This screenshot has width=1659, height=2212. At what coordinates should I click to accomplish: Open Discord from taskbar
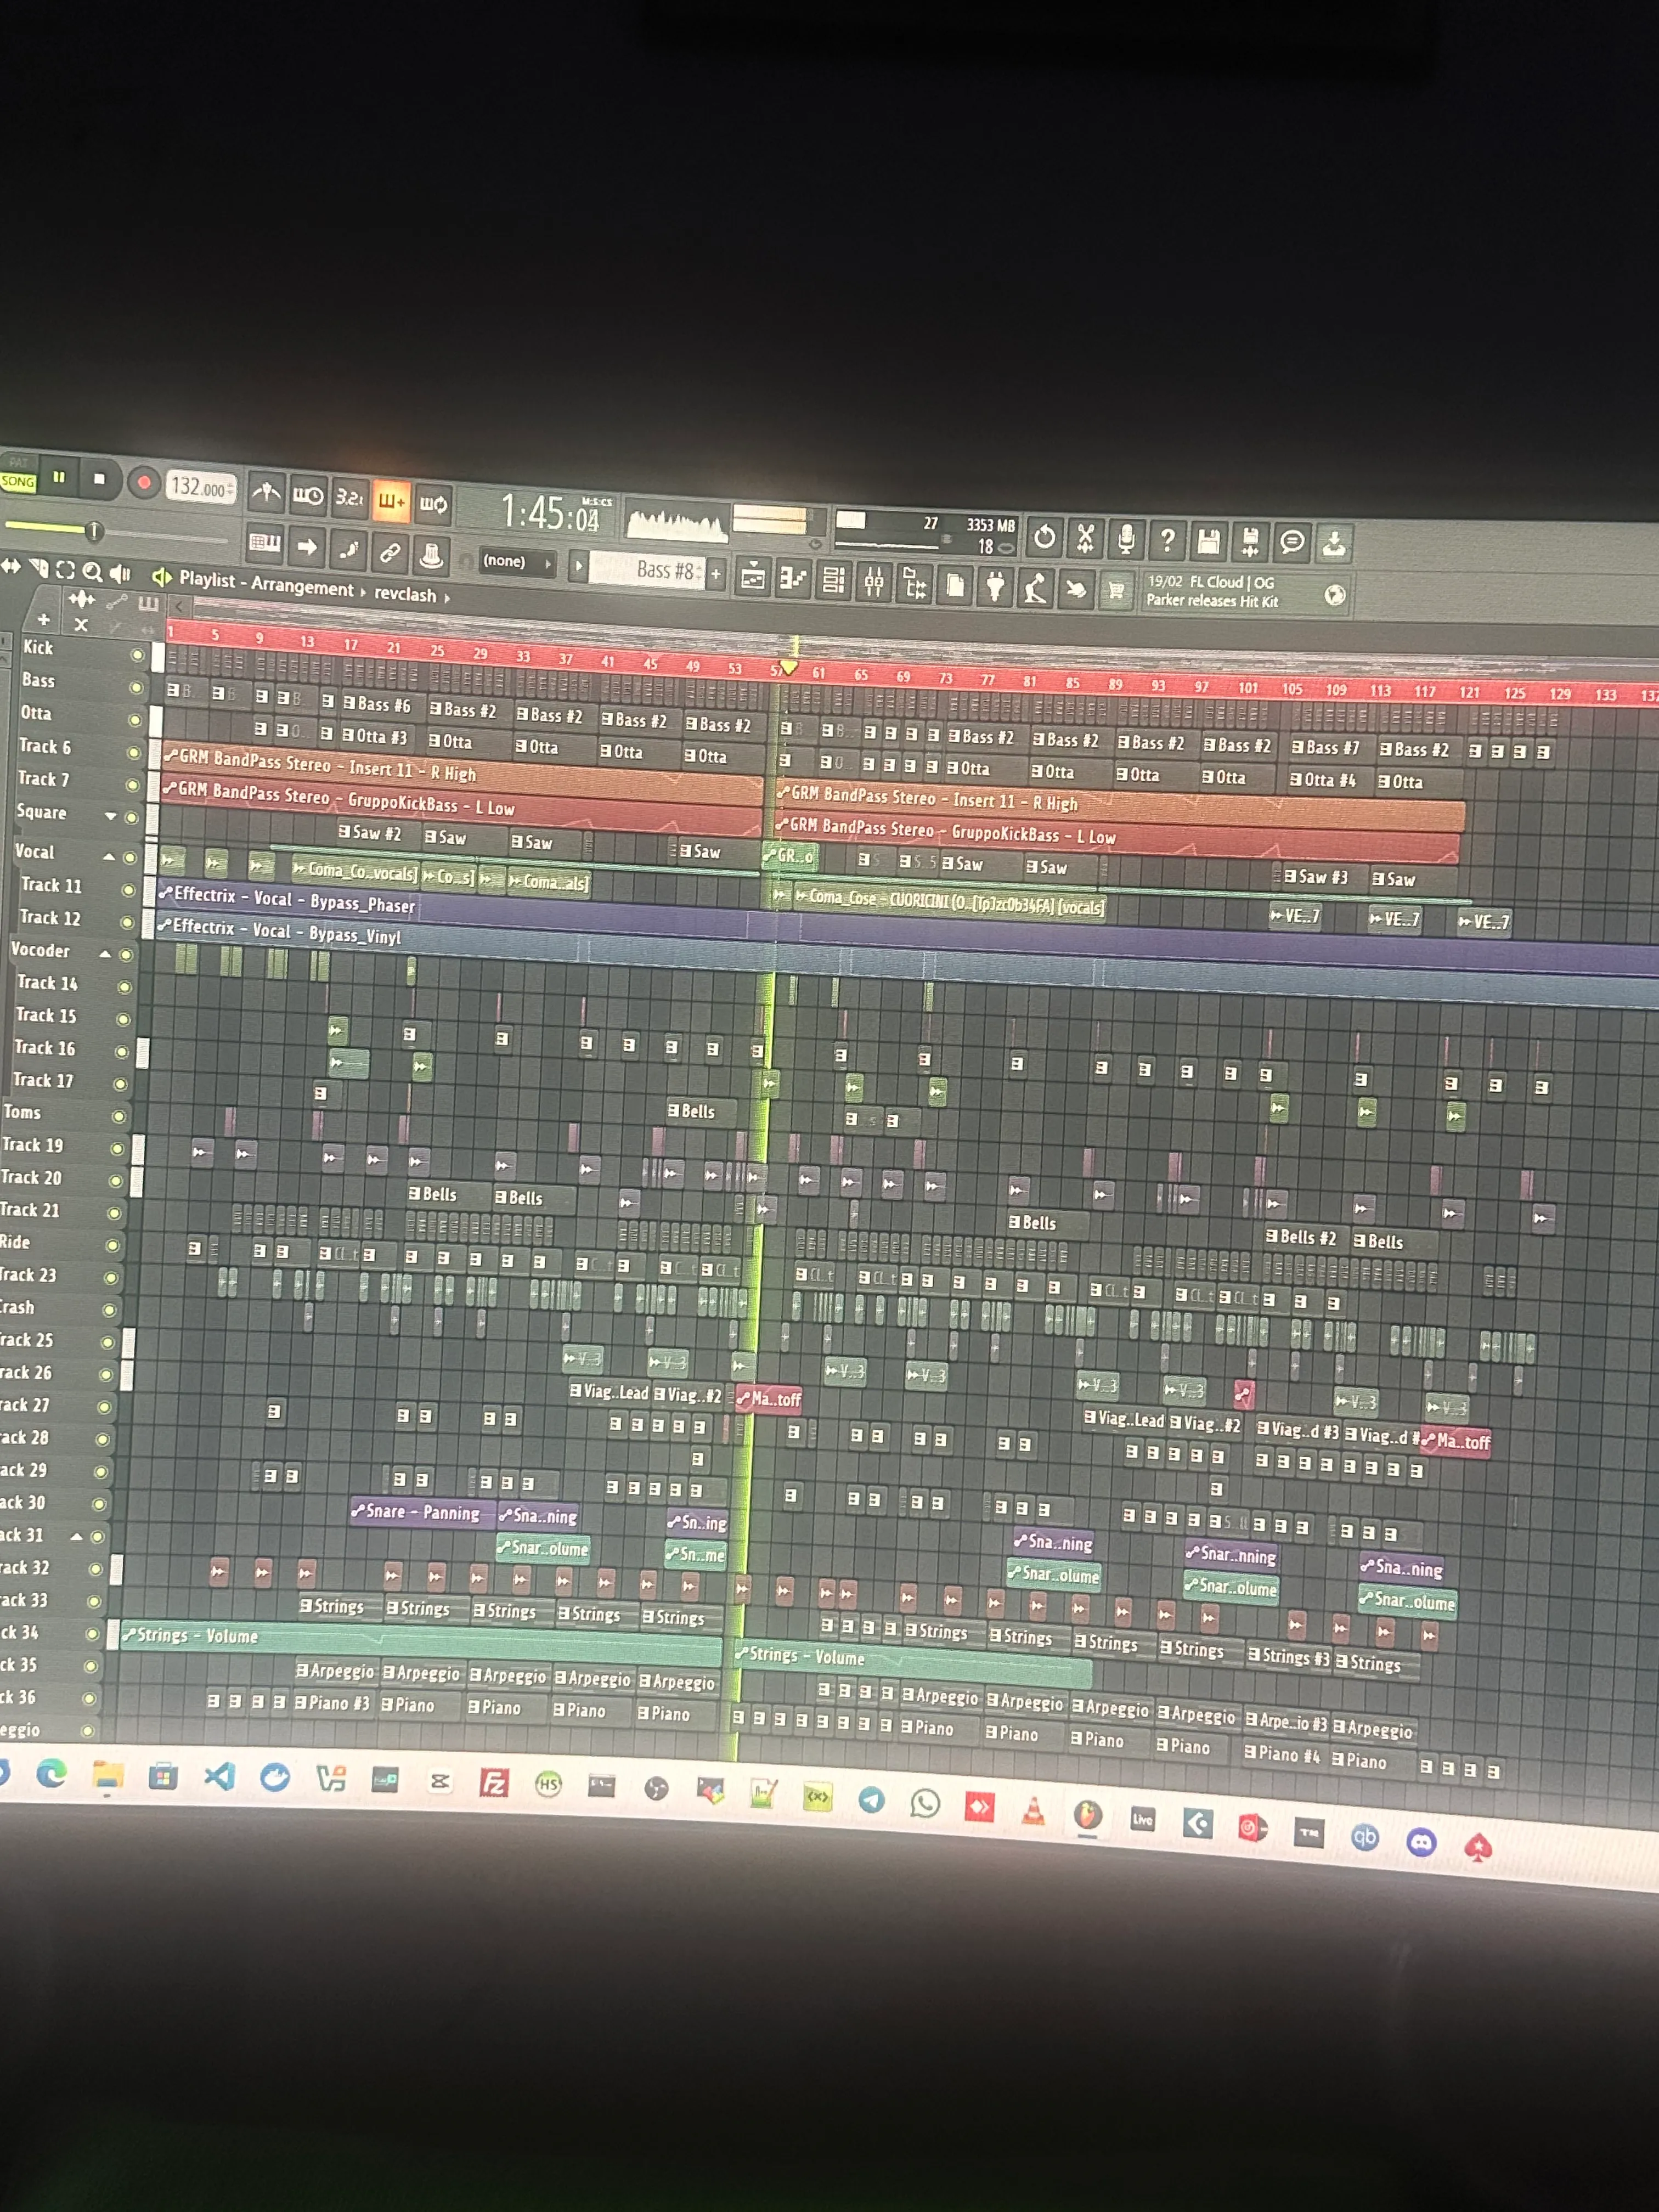pyautogui.click(x=1421, y=1841)
